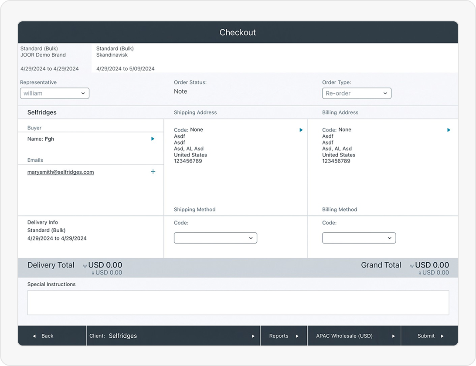Click the Back left-arrow icon
Image resolution: width=476 pixels, height=366 pixels.
(x=34, y=336)
